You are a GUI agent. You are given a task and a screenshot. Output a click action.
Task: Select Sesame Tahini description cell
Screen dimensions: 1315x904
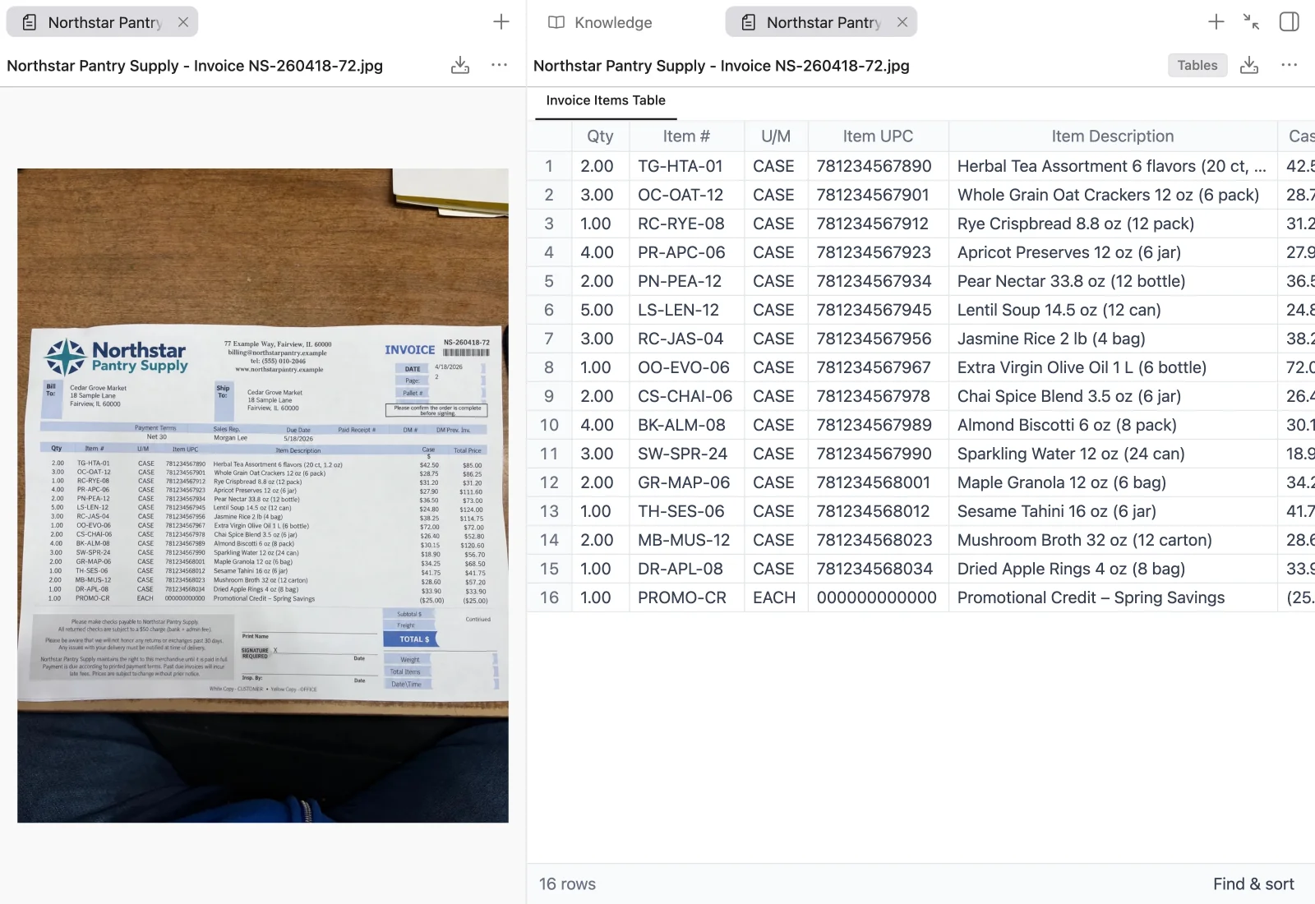1113,511
